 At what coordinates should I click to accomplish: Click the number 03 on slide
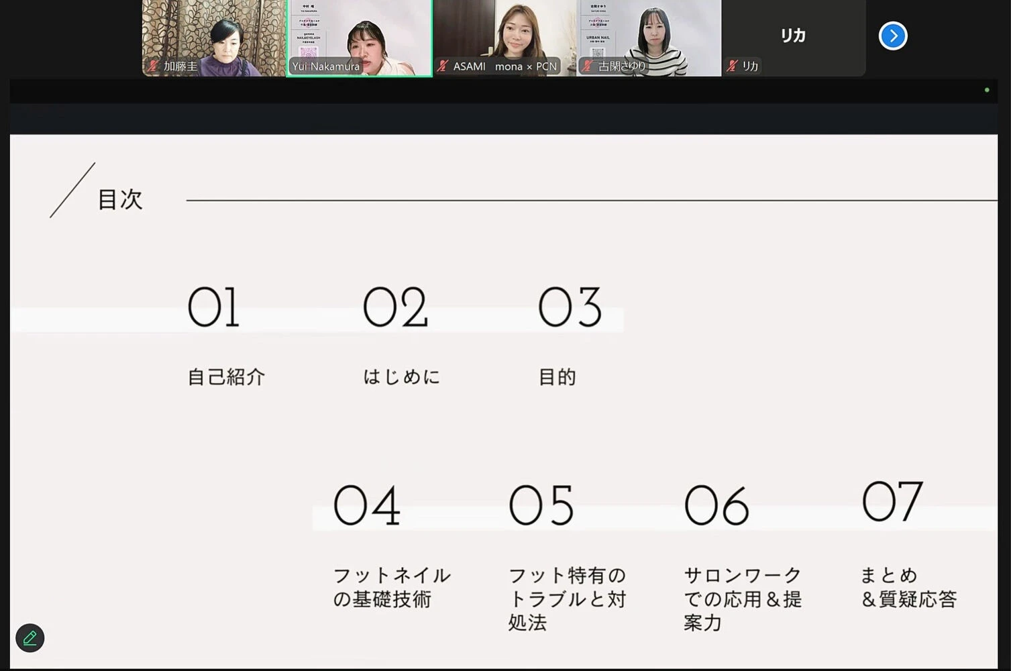(570, 307)
